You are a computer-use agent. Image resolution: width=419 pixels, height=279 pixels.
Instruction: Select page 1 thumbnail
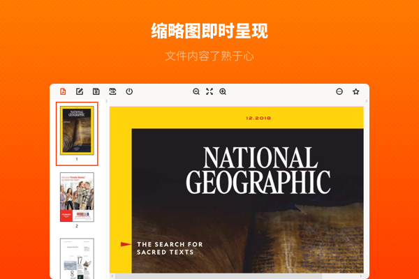[77, 130]
